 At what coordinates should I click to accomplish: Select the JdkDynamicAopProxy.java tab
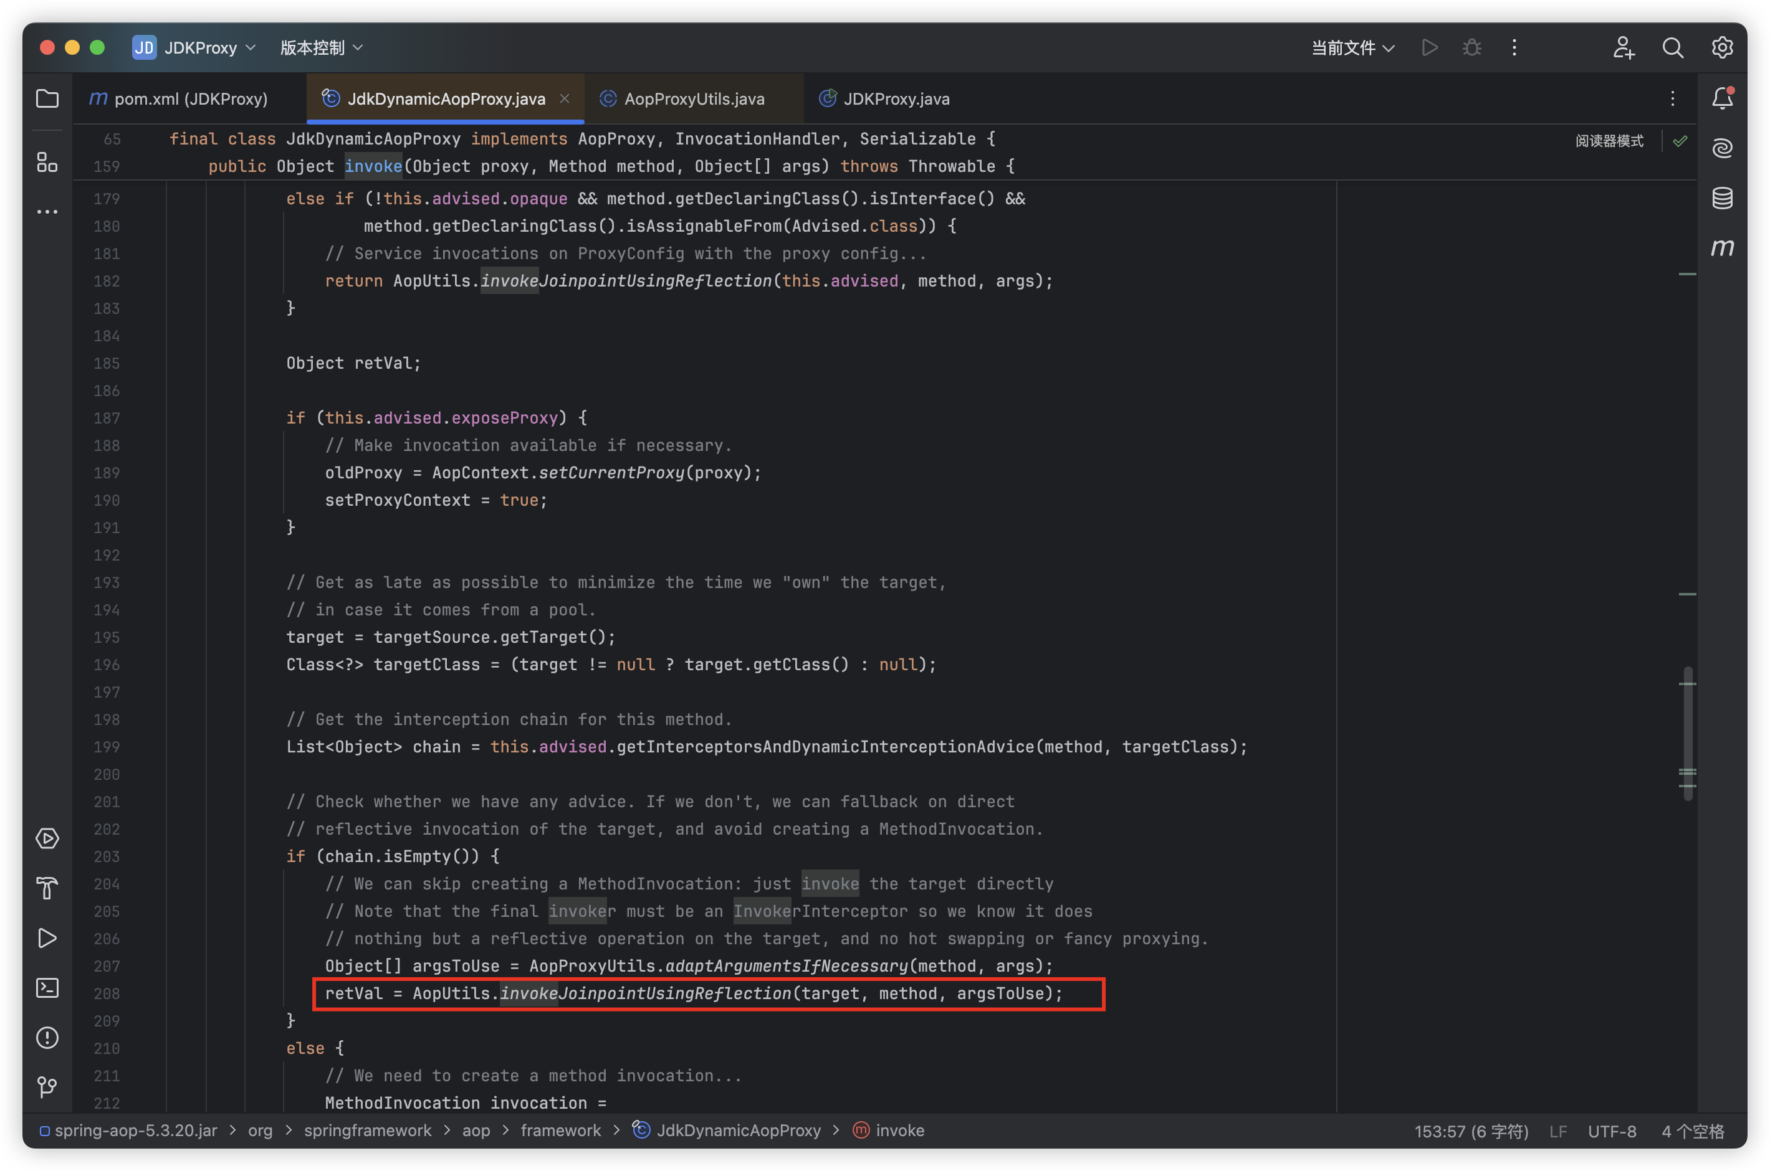(x=446, y=98)
